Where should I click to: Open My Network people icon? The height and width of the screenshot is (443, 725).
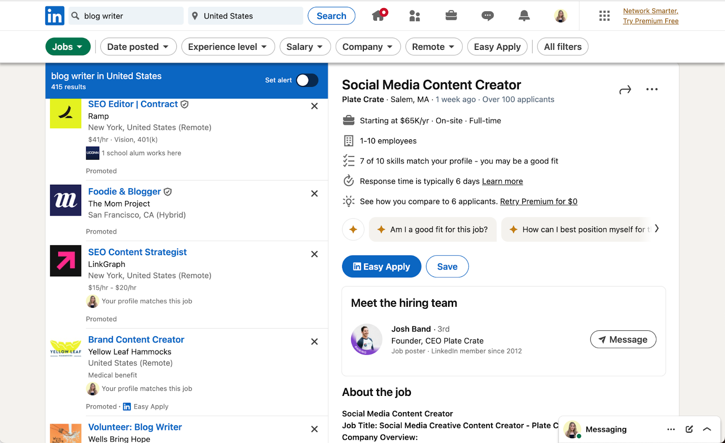click(x=415, y=16)
